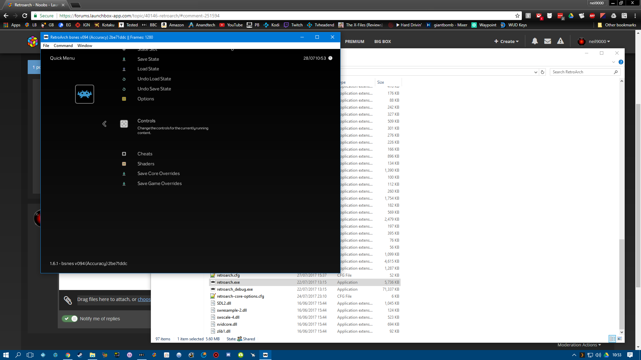Bookmark this page with the star icon
641x360 pixels.
pyautogui.click(x=517, y=16)
